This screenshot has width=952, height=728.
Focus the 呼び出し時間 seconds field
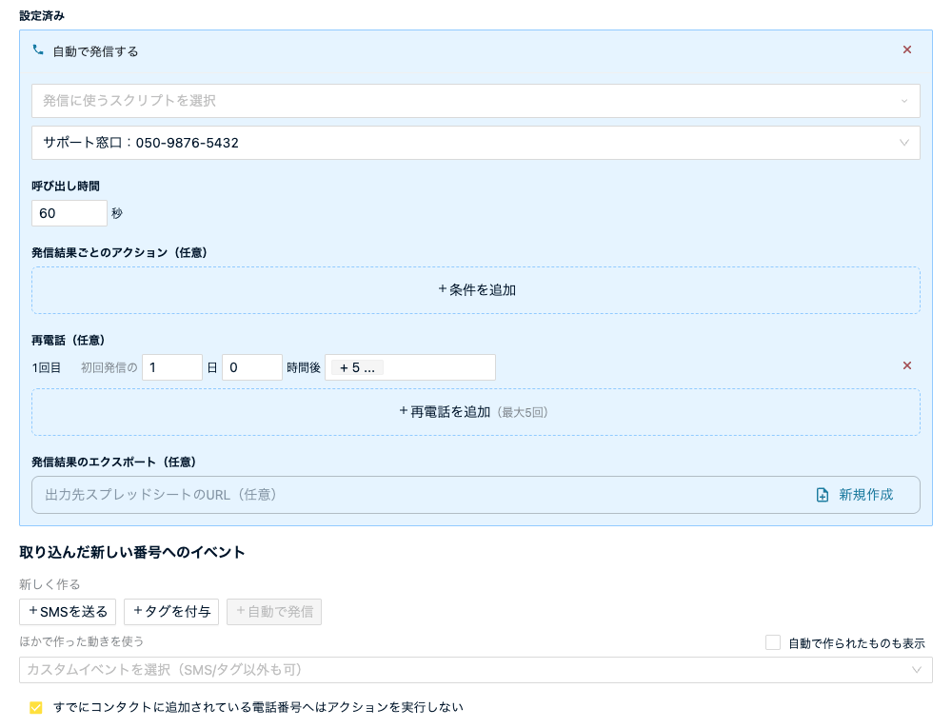click(x=69, y=213)
